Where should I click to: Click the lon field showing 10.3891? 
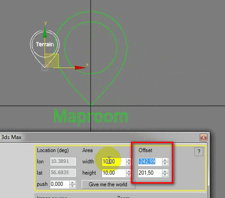pos(63,162)
